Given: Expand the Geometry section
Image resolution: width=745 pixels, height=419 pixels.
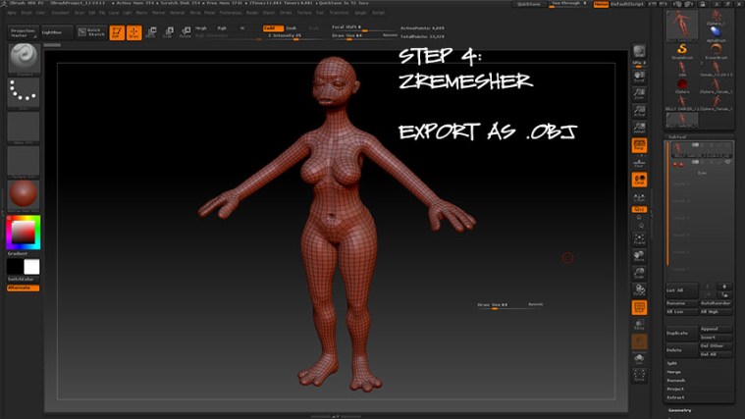Looking at the screenshot, I should point(679,410).
